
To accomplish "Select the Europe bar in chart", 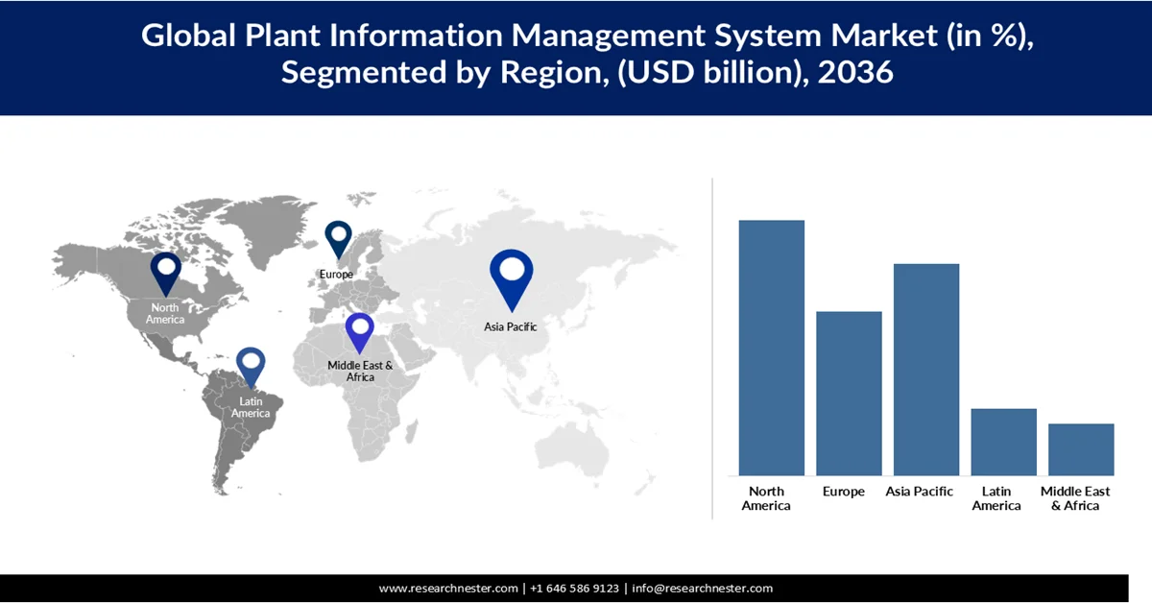I will 849,393.
